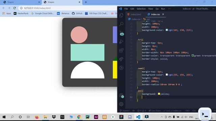Image resolution: width=216 pixels, height=121 pixels.
Task: Open the View menu in VS Code
Action: [x=151, y=9]
